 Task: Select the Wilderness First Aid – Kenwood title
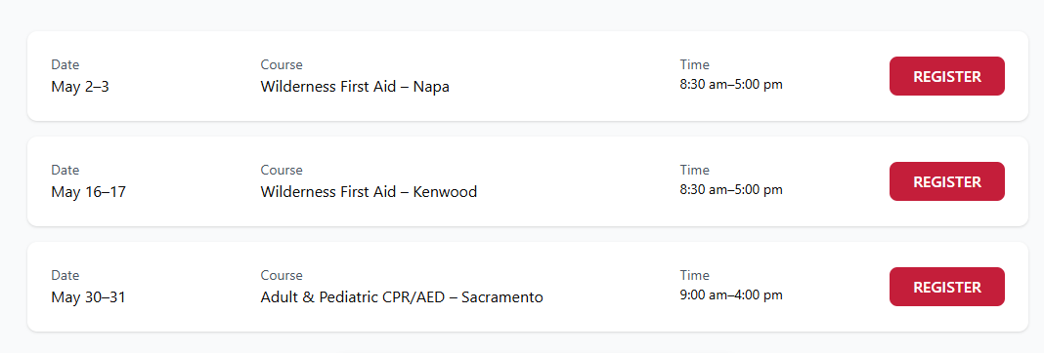pos(369,192)
